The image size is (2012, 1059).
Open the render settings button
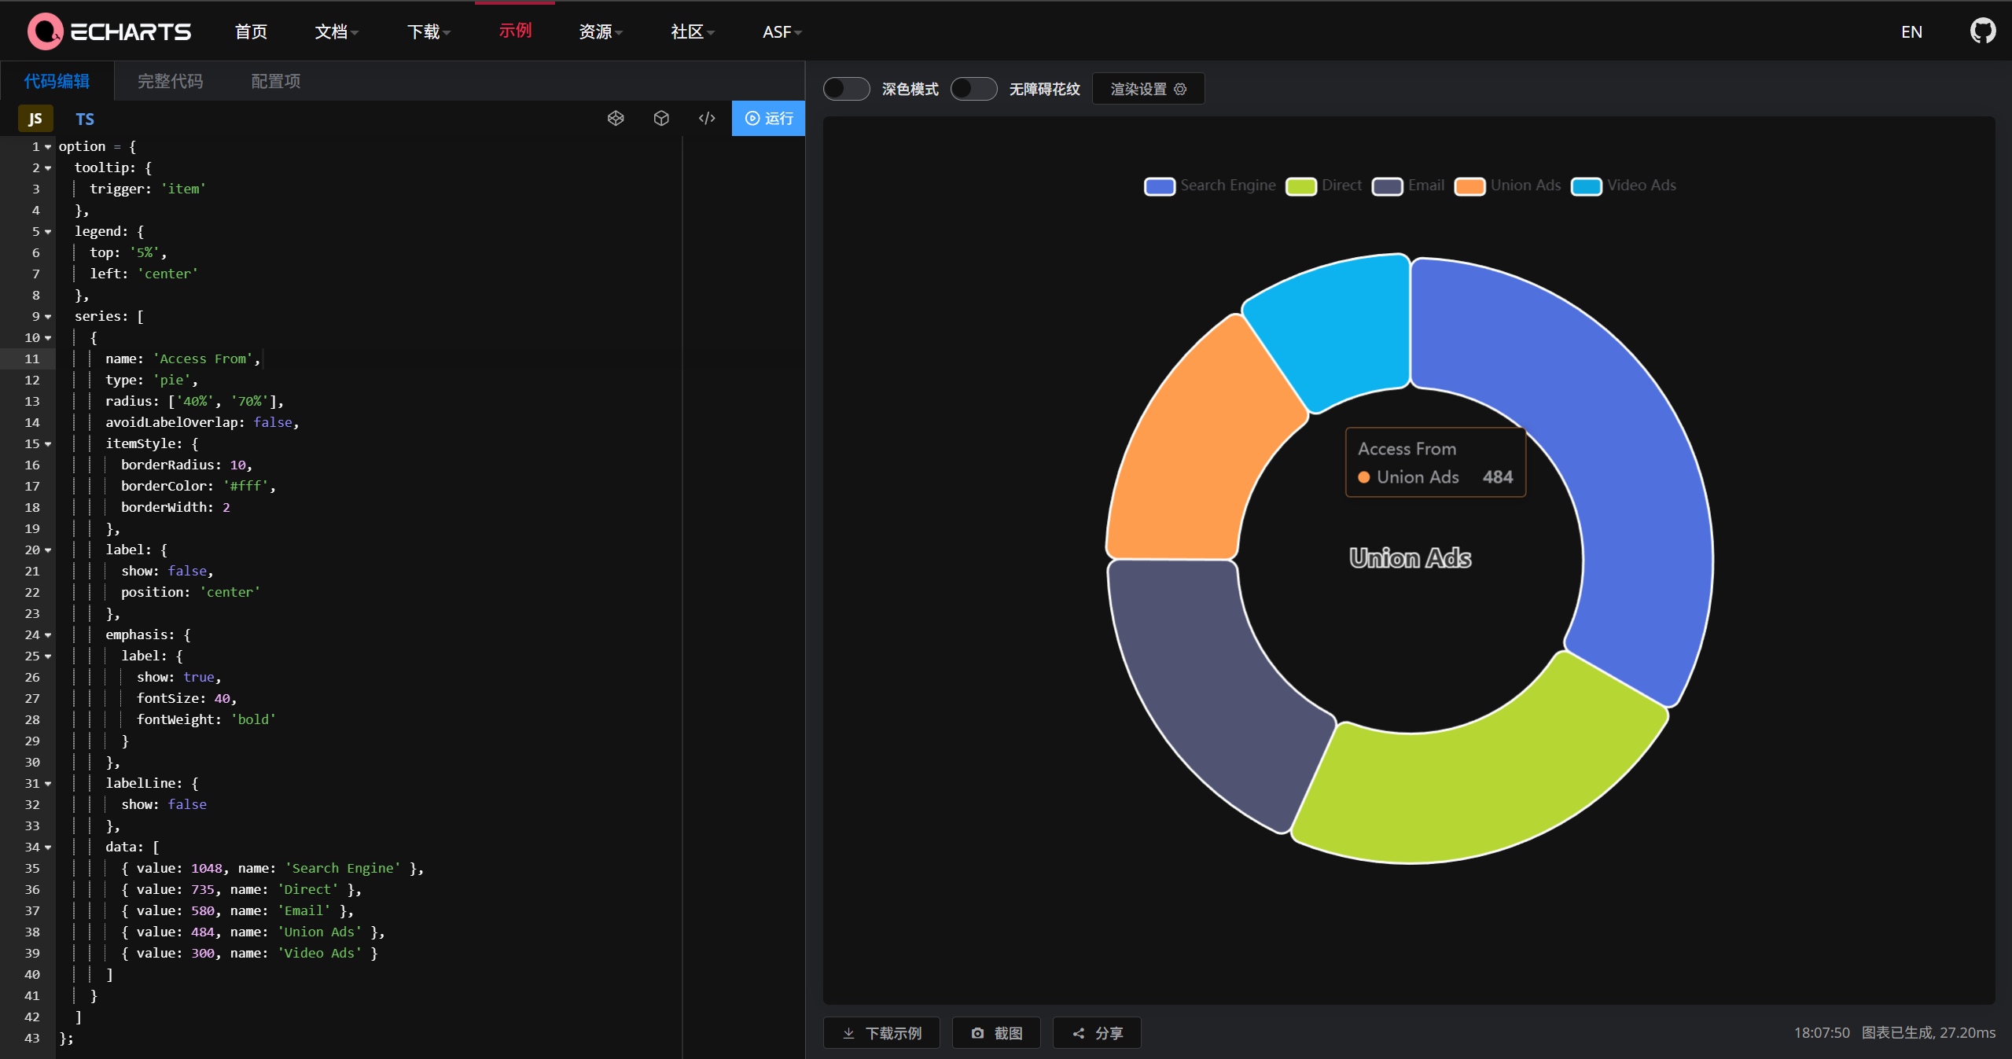1148,89
